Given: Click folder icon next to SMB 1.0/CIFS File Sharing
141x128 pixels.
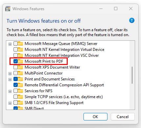Looking at the screenshot, I should click(x=20, y=103).
